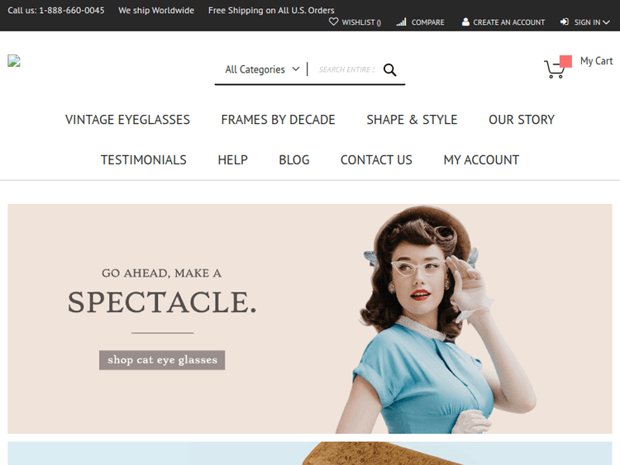Open the All Categories dropdown

click(x=262, y=69)
